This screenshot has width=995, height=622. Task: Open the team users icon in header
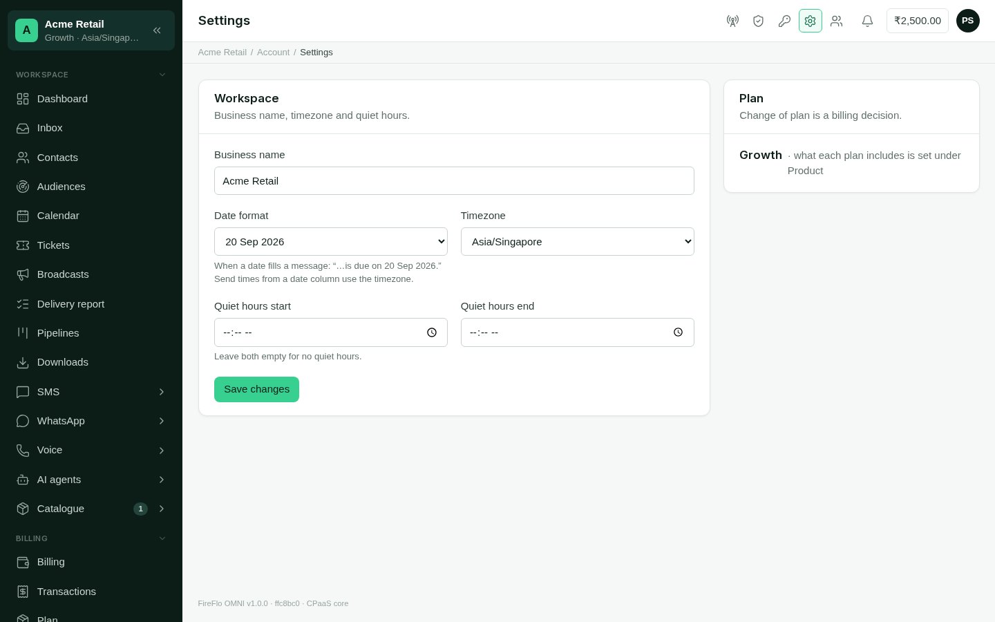coord(837,21)
